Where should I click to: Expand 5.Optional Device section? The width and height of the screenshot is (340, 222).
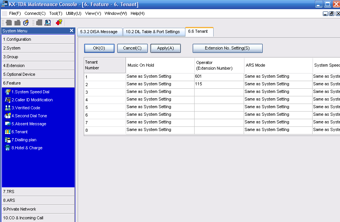tap(38, 74)
